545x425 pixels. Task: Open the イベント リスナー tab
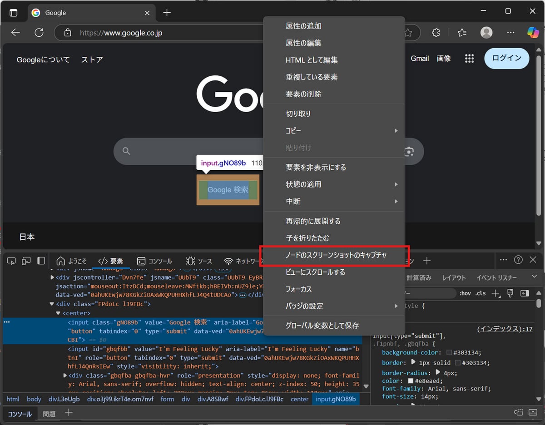click(497, 278)
